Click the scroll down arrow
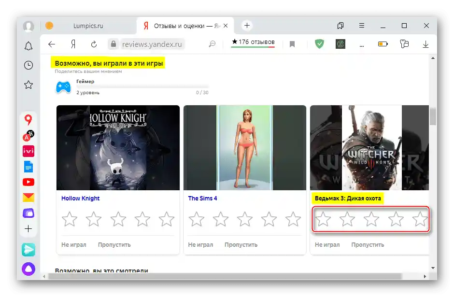This screenshot has width=454, height=297. [433, 268]
